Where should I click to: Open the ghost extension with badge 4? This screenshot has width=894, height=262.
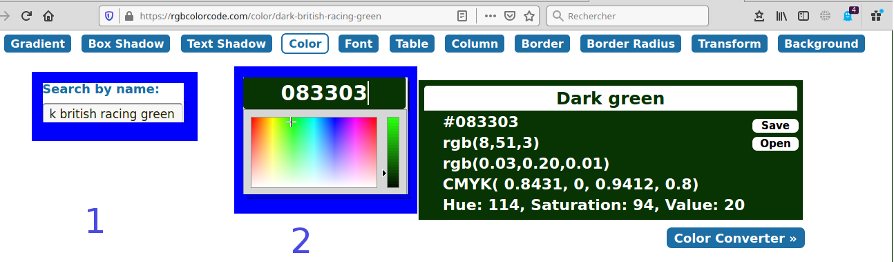(x=849, y=15)
